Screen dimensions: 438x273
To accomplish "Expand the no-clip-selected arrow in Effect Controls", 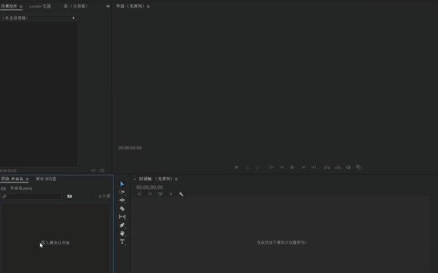I will [73, 18].
